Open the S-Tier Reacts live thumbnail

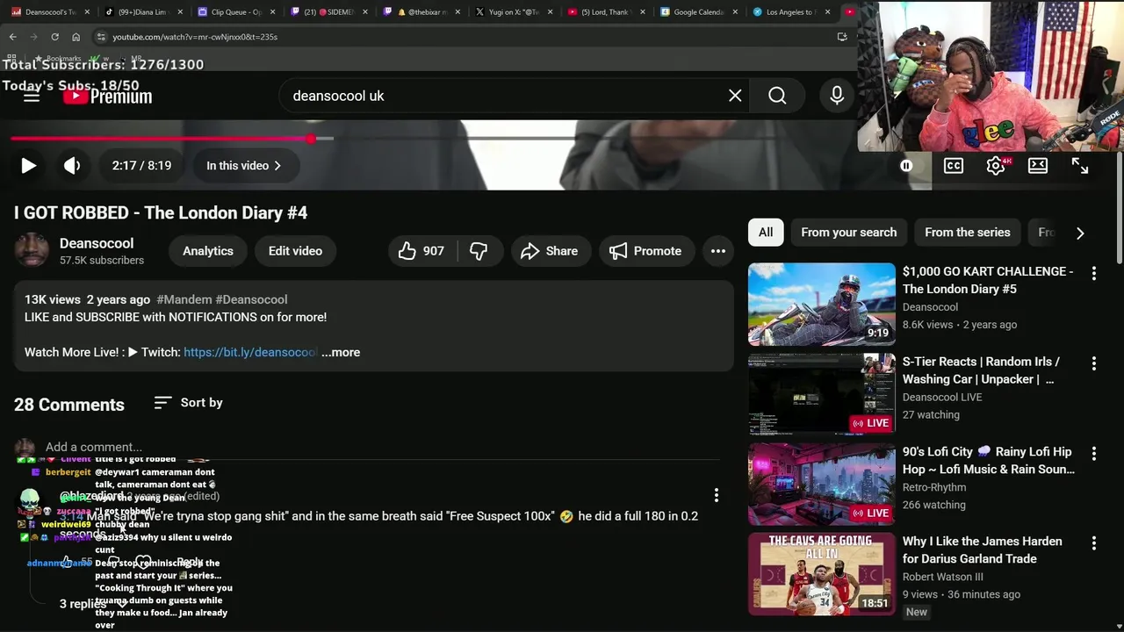tap(822, 394)
